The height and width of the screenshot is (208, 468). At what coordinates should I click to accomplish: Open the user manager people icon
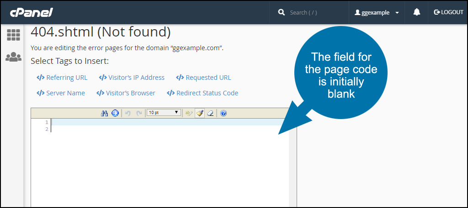pos(13,57)
